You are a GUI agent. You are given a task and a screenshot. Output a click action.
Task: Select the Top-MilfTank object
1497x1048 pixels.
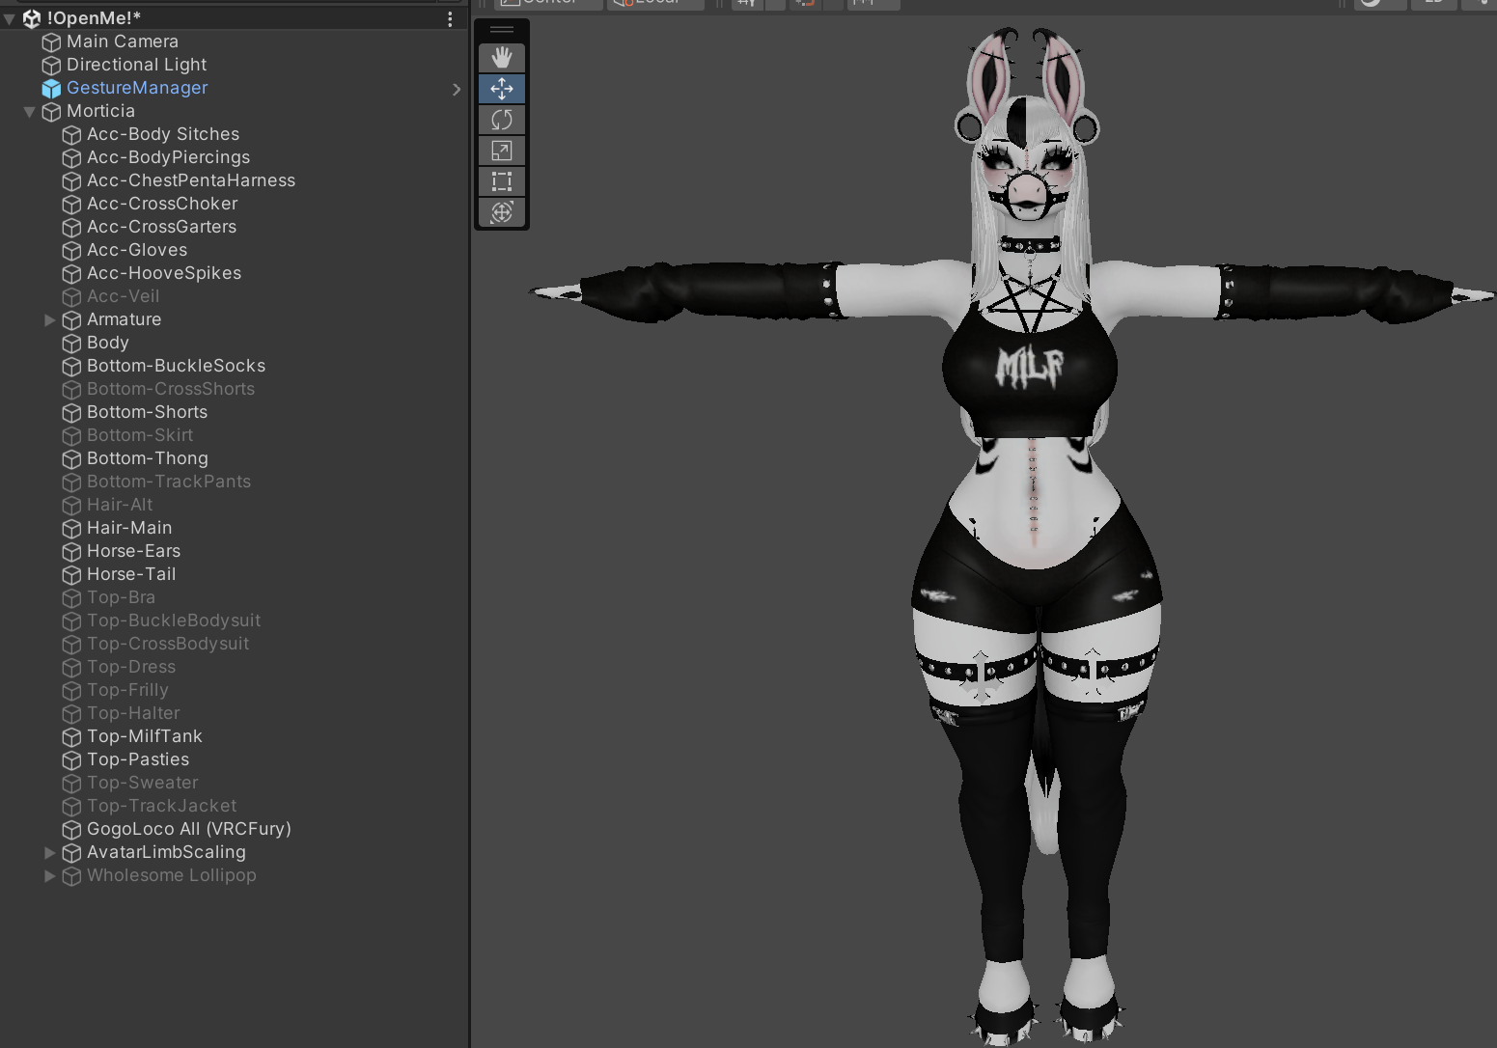click(145, 736)
